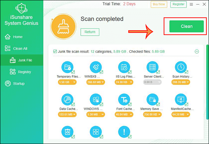209x144 pixels.
Task: Select the recycle bin category icon
Action: click(67, 132)
